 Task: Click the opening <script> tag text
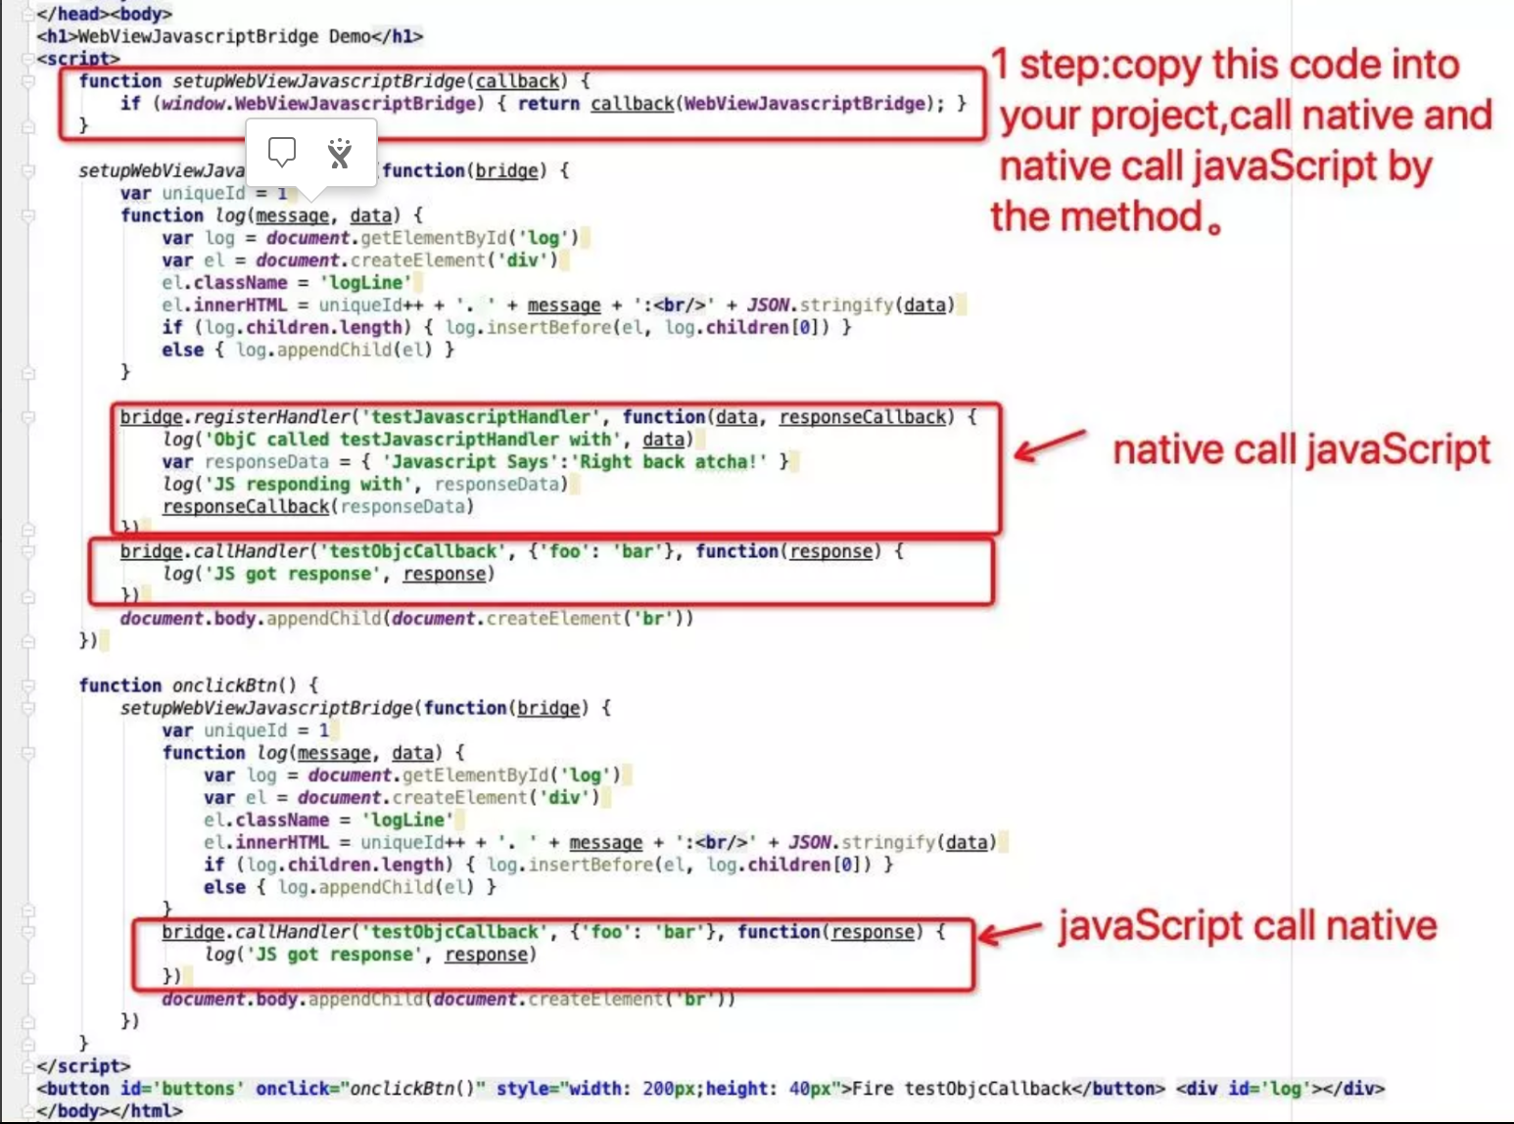[x=78, y=59]
